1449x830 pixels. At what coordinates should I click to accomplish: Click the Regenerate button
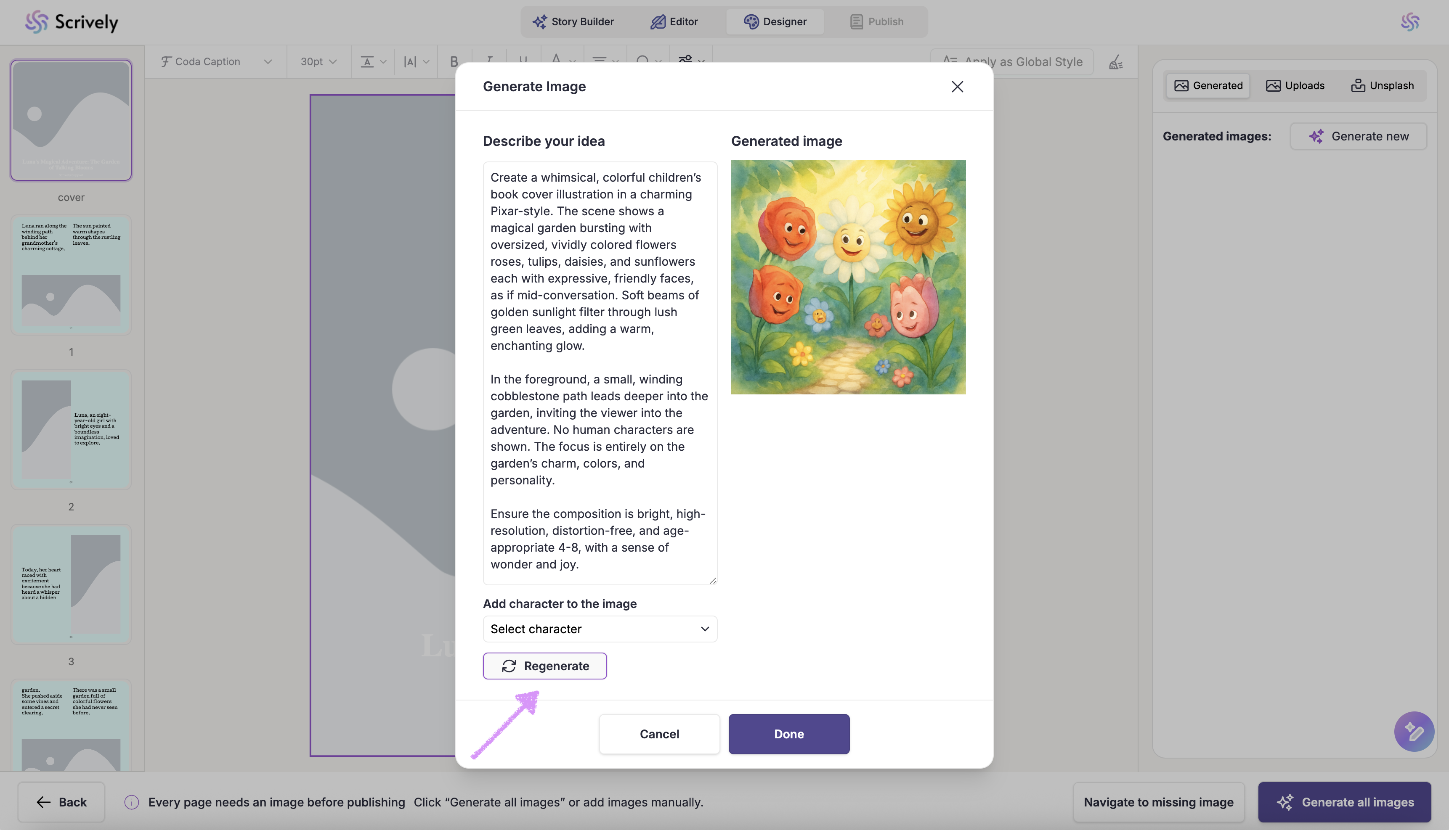(544, 666)
